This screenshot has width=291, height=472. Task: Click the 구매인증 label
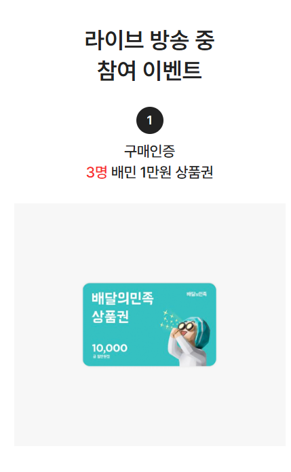[149, 151]
